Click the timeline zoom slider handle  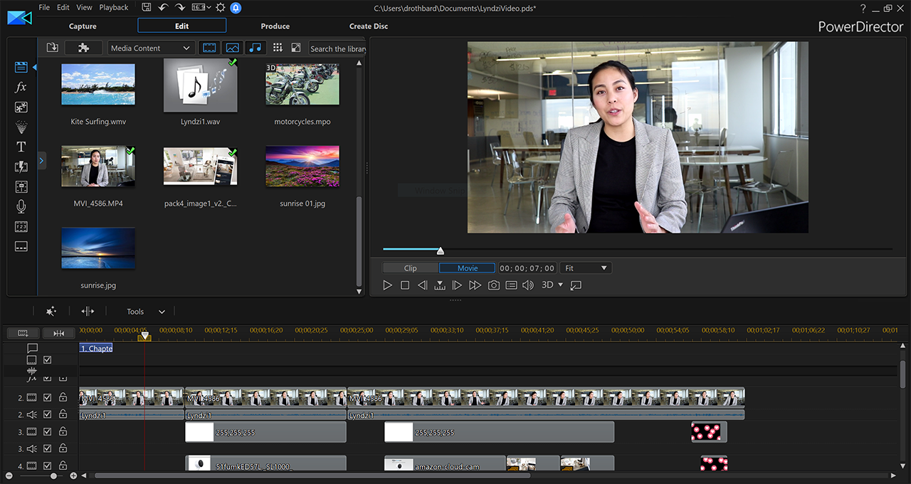(53, 475)
